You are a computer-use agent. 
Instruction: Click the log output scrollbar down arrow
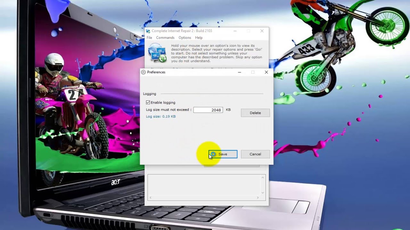tap(263, 193)
